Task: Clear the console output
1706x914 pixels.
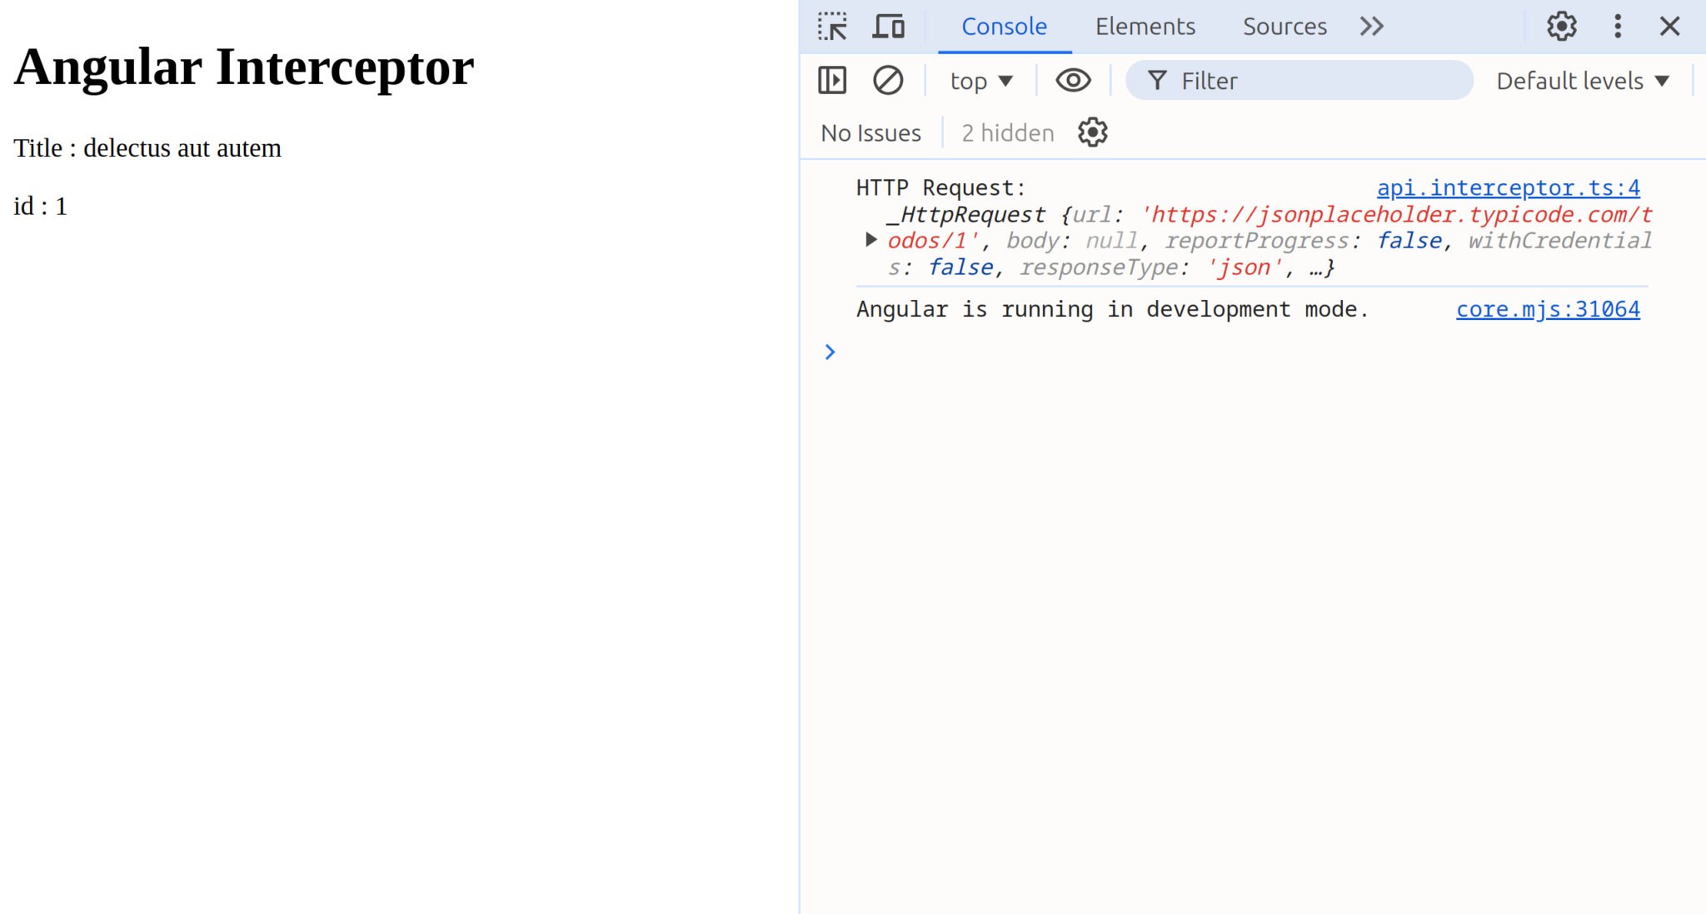Action: (888, 80)
